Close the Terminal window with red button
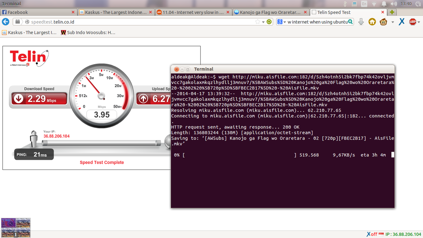Screen dimensions: 423x238 [176, 69]
